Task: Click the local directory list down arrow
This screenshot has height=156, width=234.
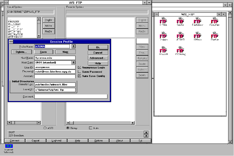Action: coord(39,36)
